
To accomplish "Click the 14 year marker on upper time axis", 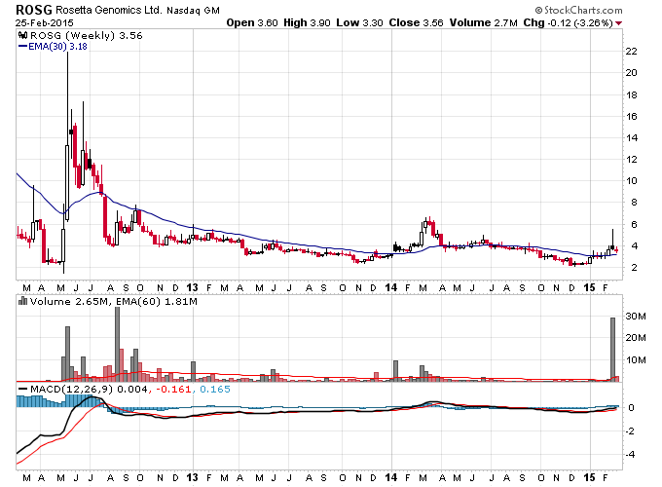I will 391,287.
